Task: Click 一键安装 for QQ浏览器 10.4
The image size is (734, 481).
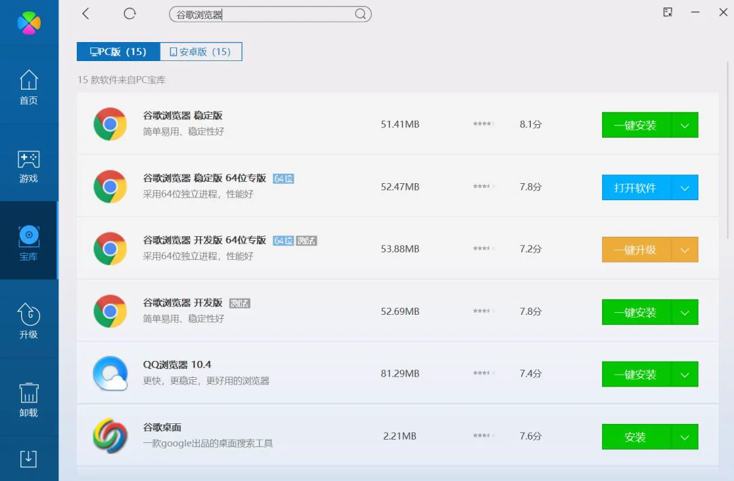Action: tap(637, 374)
